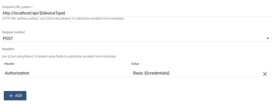Screen dimensions: 273x104
Task: Click the Request method label
Action: coord(14,32)
